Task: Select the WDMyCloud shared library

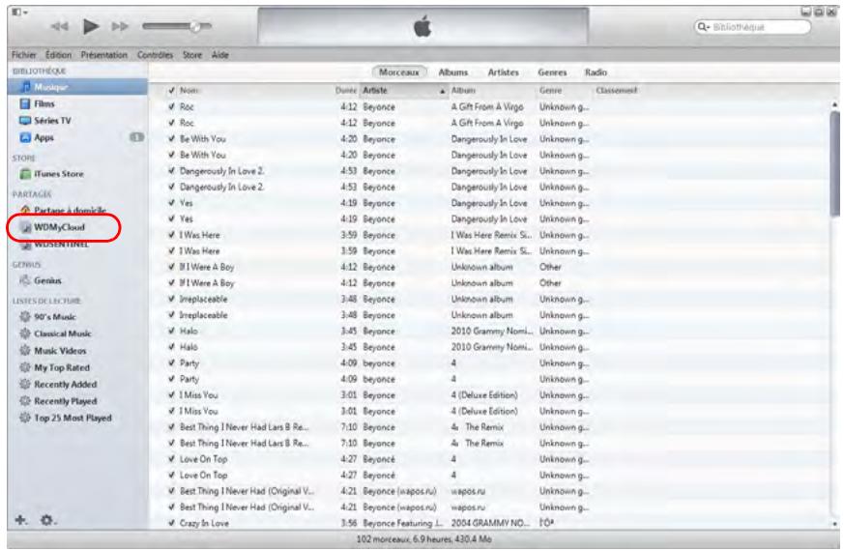Action: [x=59, y=227]
